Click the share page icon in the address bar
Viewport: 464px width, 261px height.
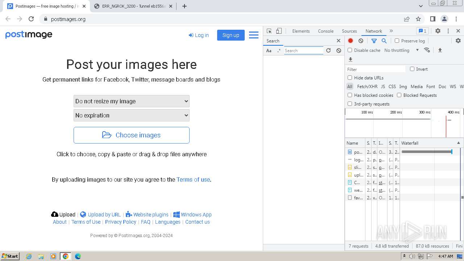[x=407, y=19]
